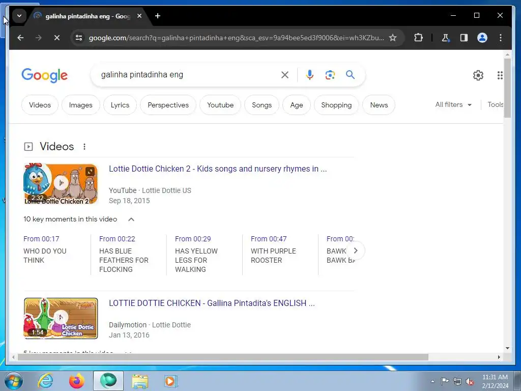Open Chrome's three-dot menu

click(501, 38)
